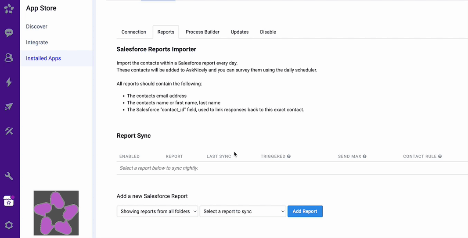Click the lightning bolt sidebar icon
The height and width of the screenshot is (238, 468).
click(9, 82)
